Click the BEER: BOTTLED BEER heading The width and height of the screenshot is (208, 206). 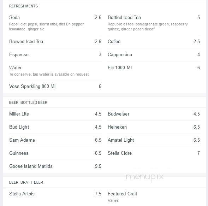(28, 102)
